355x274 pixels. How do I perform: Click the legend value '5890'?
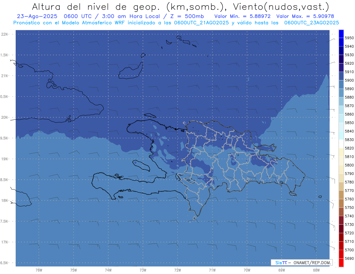(349, 89)
